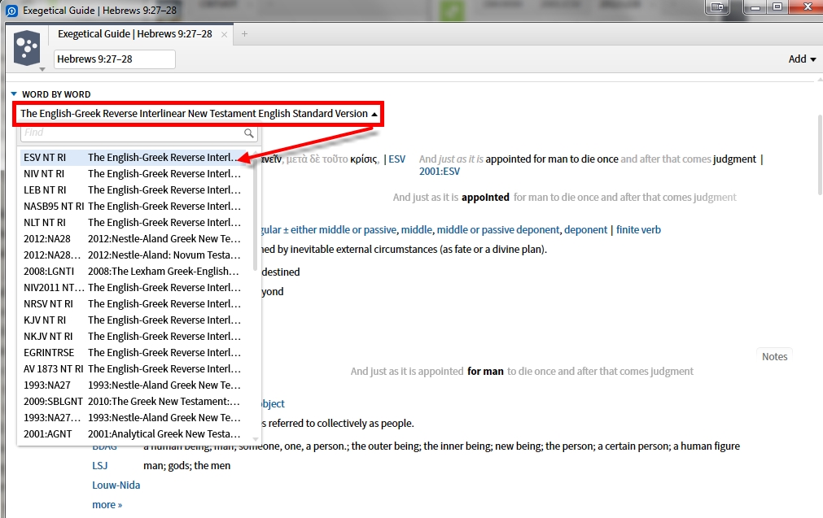Open the ESV link beside Greek text
The height and width of the screenshot is (518, 823).
tap(396, 159)
